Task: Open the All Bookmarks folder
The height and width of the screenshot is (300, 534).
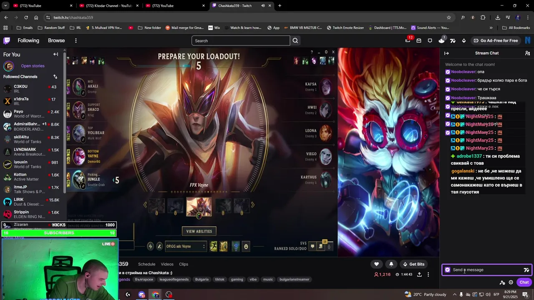Action: coord(516,27)
